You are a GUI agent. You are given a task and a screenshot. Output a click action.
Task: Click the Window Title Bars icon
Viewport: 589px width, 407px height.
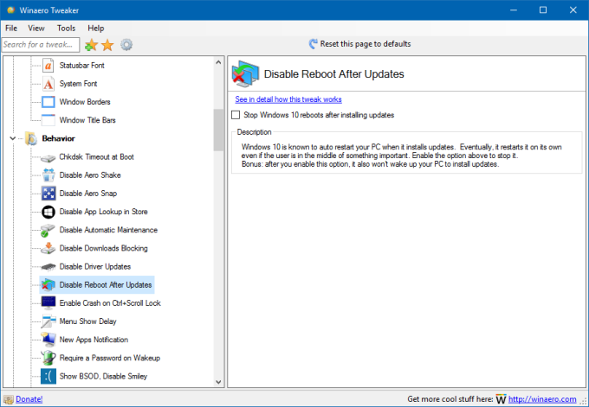pos(49,120)
